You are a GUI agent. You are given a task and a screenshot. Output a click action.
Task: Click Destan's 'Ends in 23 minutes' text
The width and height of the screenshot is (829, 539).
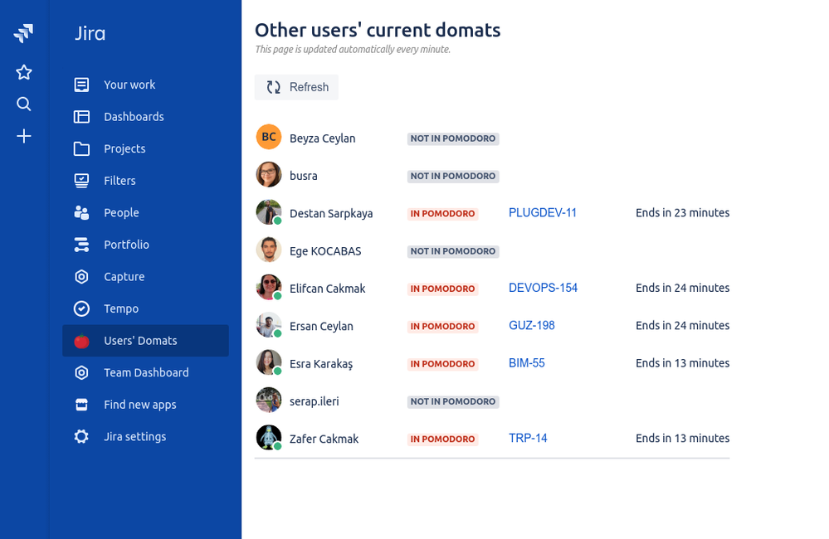tap(683, 213)
